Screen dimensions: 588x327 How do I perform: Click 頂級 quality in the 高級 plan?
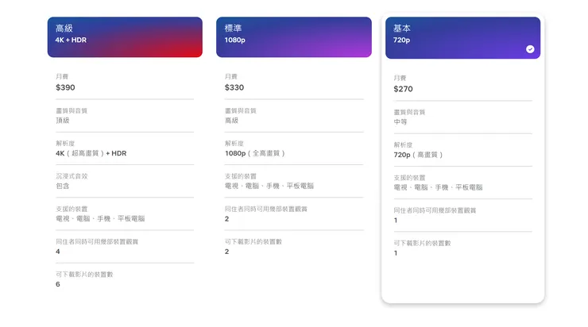click(x=63, y=121)
